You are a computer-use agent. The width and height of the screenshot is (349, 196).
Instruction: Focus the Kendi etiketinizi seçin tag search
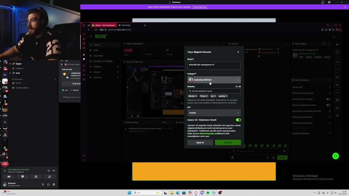(x=214, y=91)
